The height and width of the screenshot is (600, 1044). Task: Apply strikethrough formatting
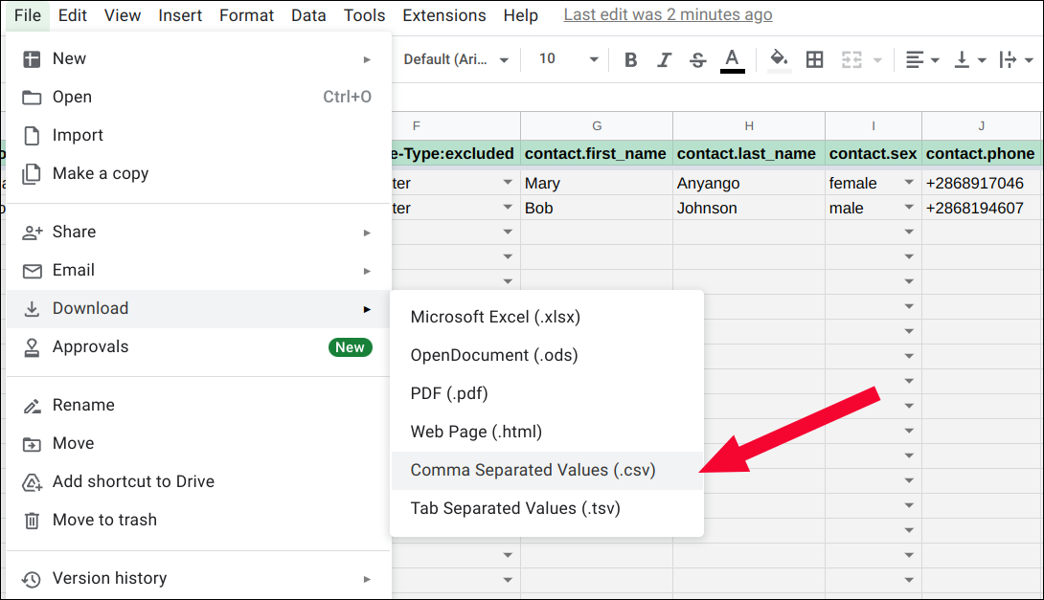coord(697,60)
